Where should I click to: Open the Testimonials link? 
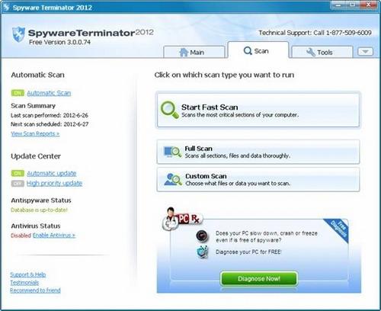tap(24, 283)
